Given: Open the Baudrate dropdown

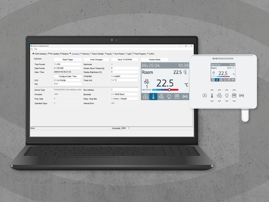Looking at the screenshot, I should 125,94.
